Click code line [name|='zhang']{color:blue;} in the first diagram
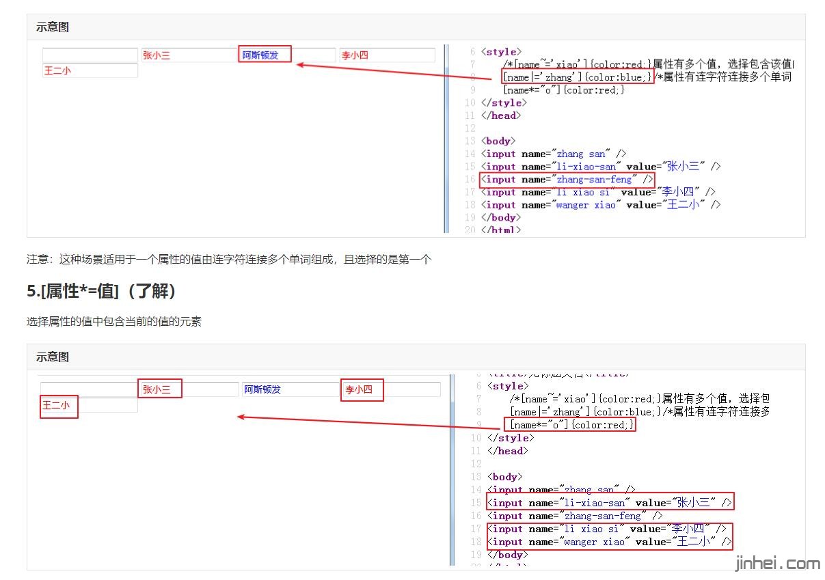Screen dimensions: 825x580 point(577,77)
